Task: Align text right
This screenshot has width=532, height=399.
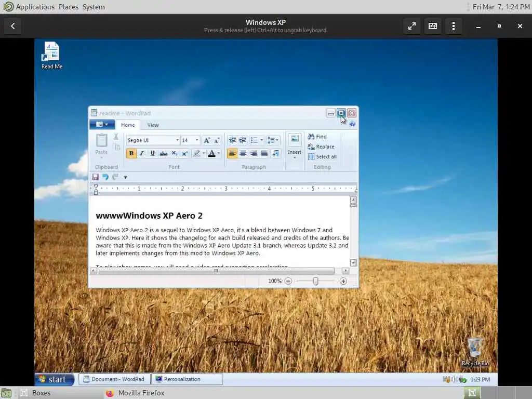Action: 254,153
